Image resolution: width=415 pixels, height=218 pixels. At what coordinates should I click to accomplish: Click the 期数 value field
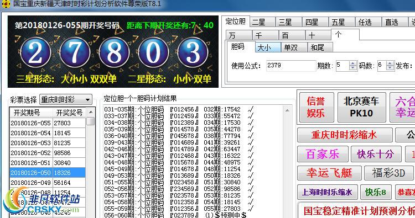tap(343, 66)
